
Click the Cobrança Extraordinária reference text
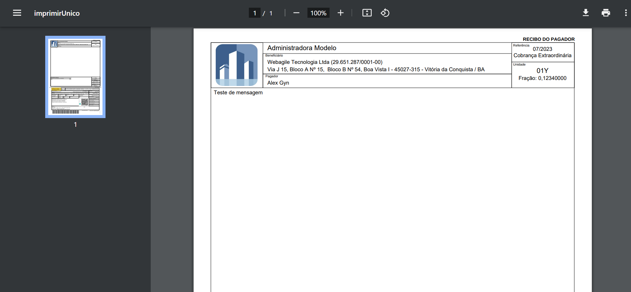point(542,56)
